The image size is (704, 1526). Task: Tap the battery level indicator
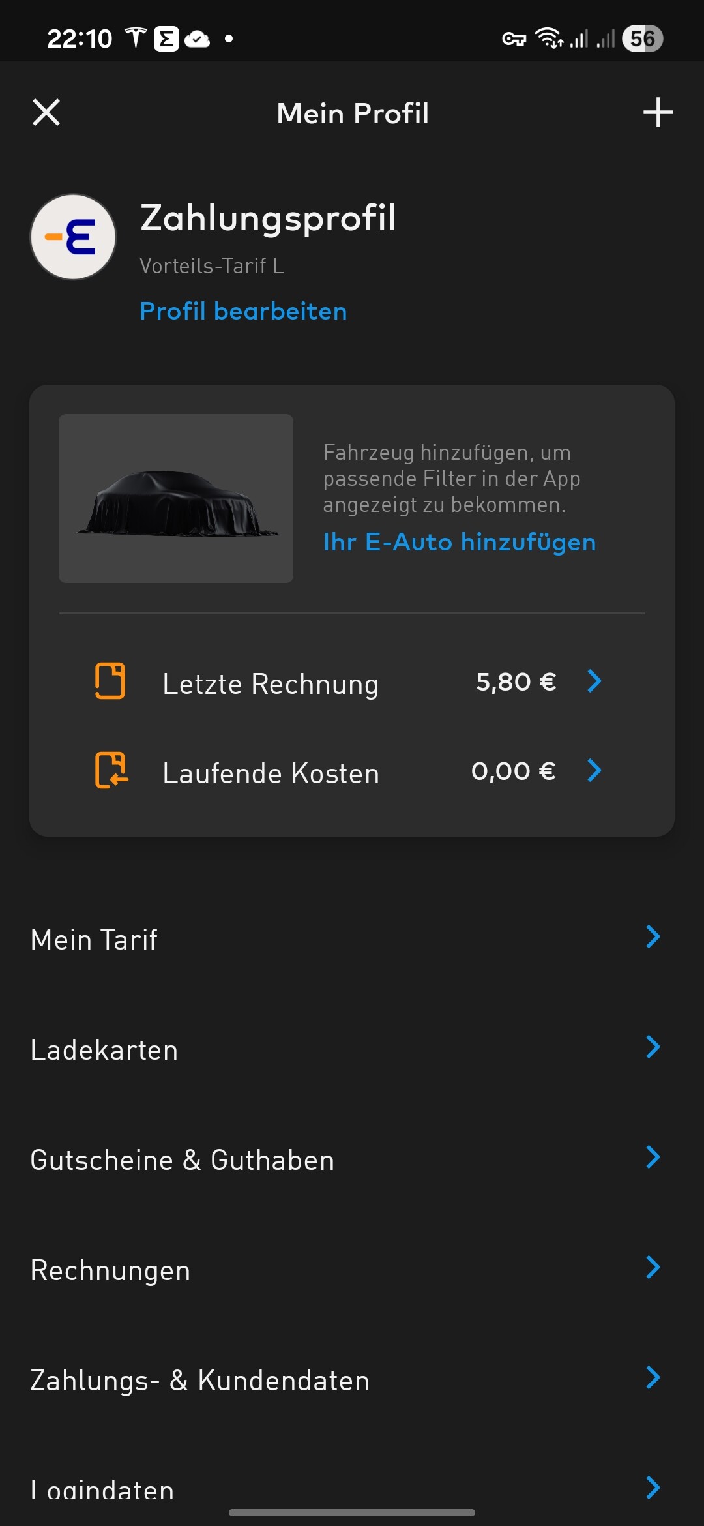pos(642,39)
